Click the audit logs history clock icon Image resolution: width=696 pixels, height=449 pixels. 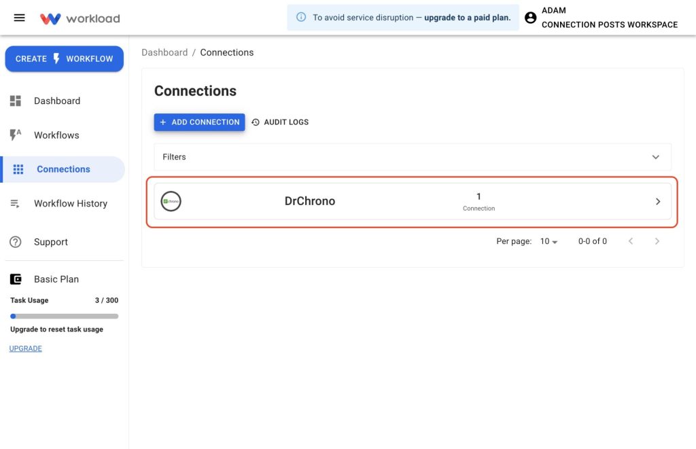pyautogui.click(x=256, y=122)
